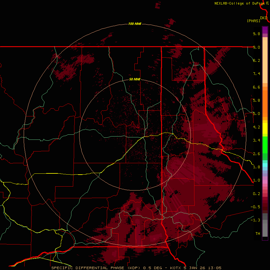This screenshot has width=270, height=270.
Task: Click the 5.0 color scale value
Action: (256, 114)
